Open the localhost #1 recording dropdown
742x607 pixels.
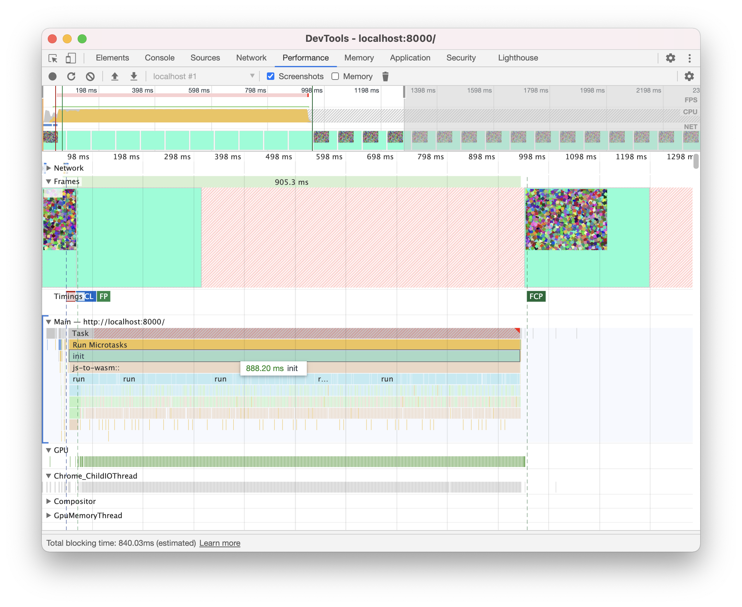click(x=204, y=77)
